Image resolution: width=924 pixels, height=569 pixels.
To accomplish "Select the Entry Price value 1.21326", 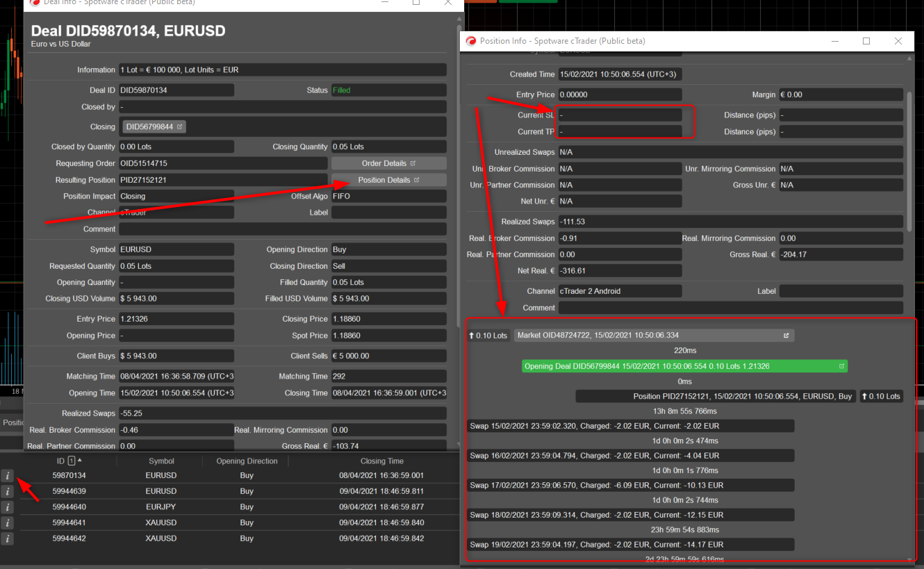I will coord(176,319).
